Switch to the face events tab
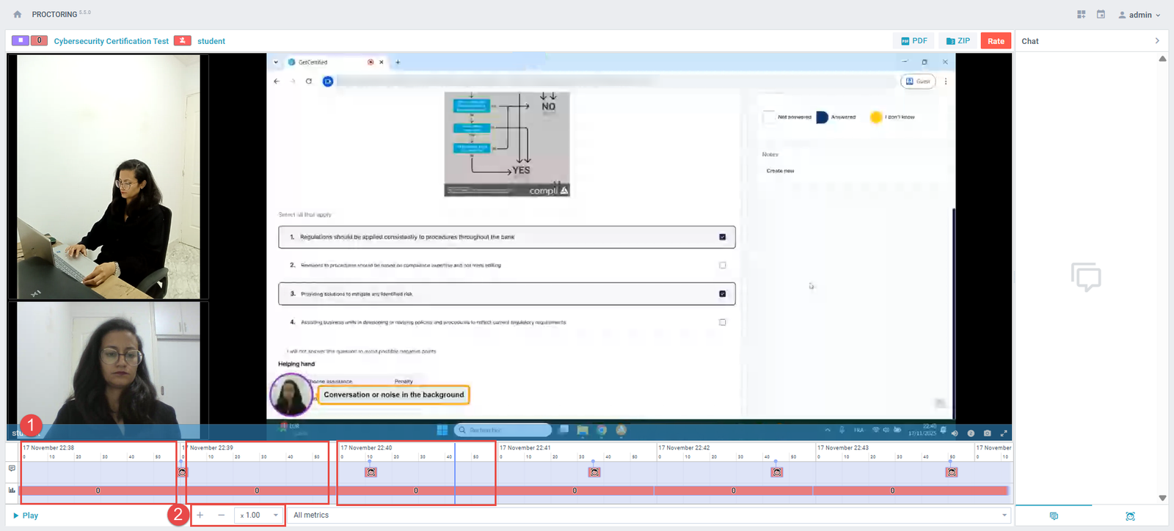Viewport: 1174px width, 531px height. coord(1130,516)
